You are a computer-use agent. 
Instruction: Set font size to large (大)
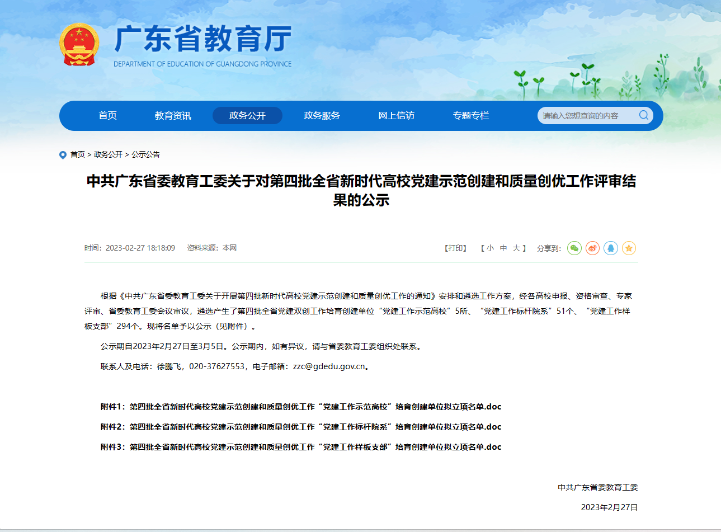[516, 248]
